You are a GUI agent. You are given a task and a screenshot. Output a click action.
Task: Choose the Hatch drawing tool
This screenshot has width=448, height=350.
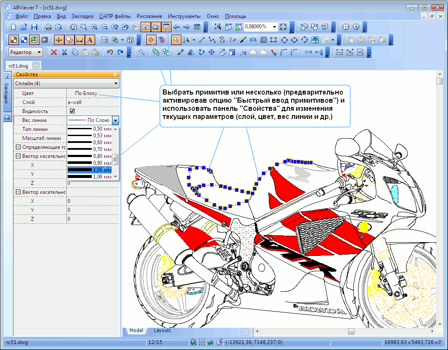(x=264, y=40)
